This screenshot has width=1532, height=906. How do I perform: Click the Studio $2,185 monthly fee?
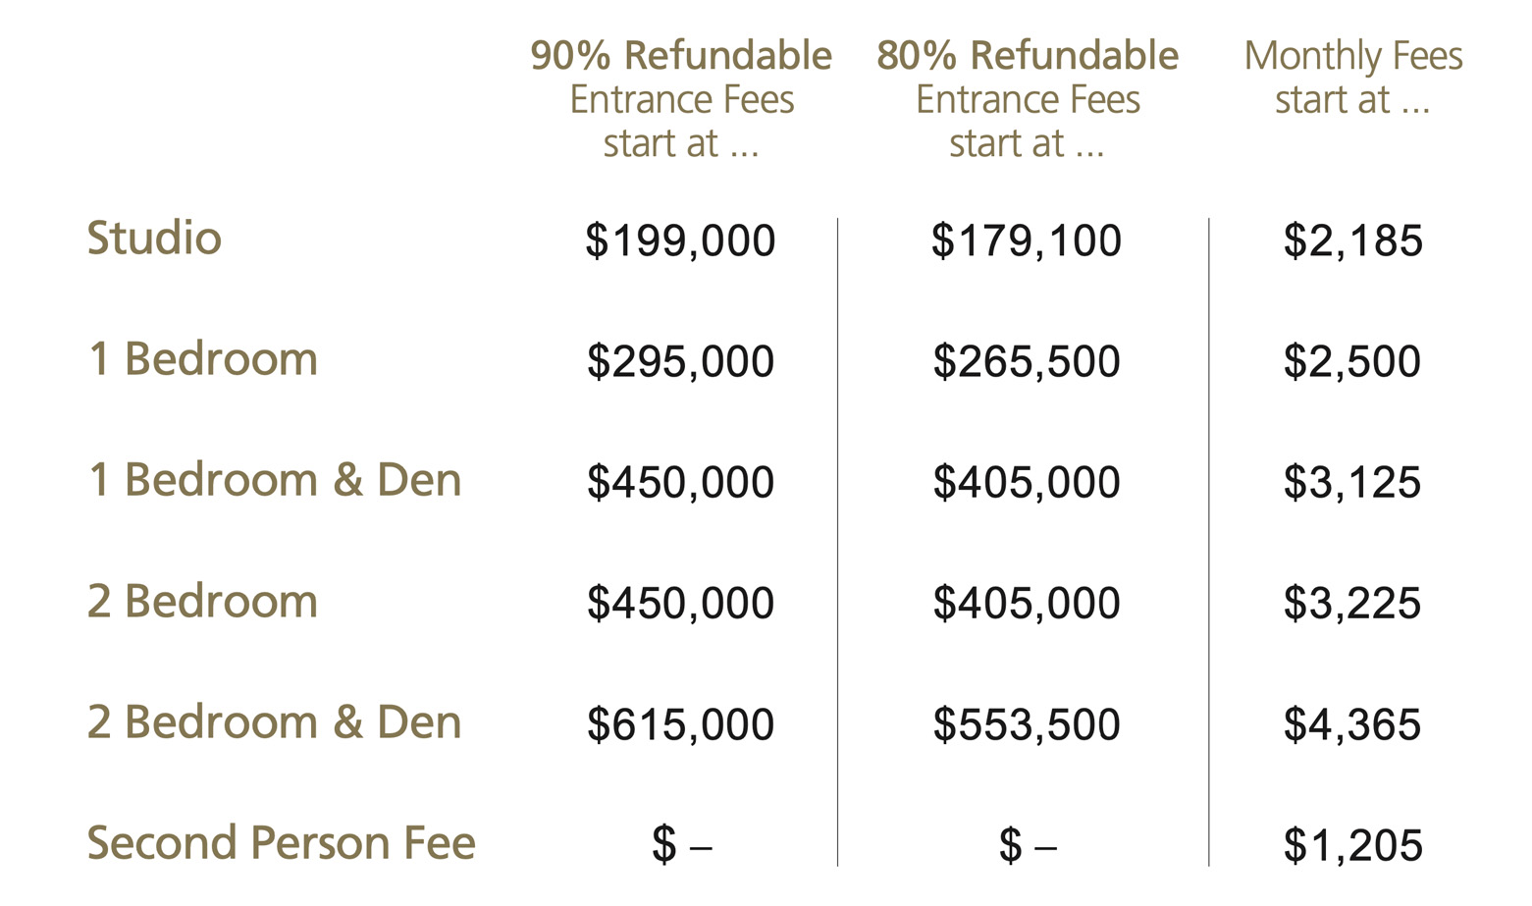[x=1352, y=241]
